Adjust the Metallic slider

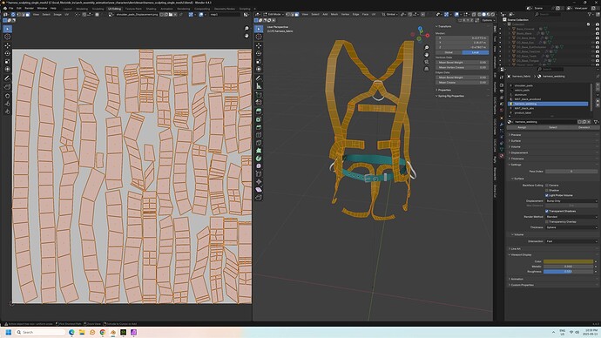(x=569, y=267)
